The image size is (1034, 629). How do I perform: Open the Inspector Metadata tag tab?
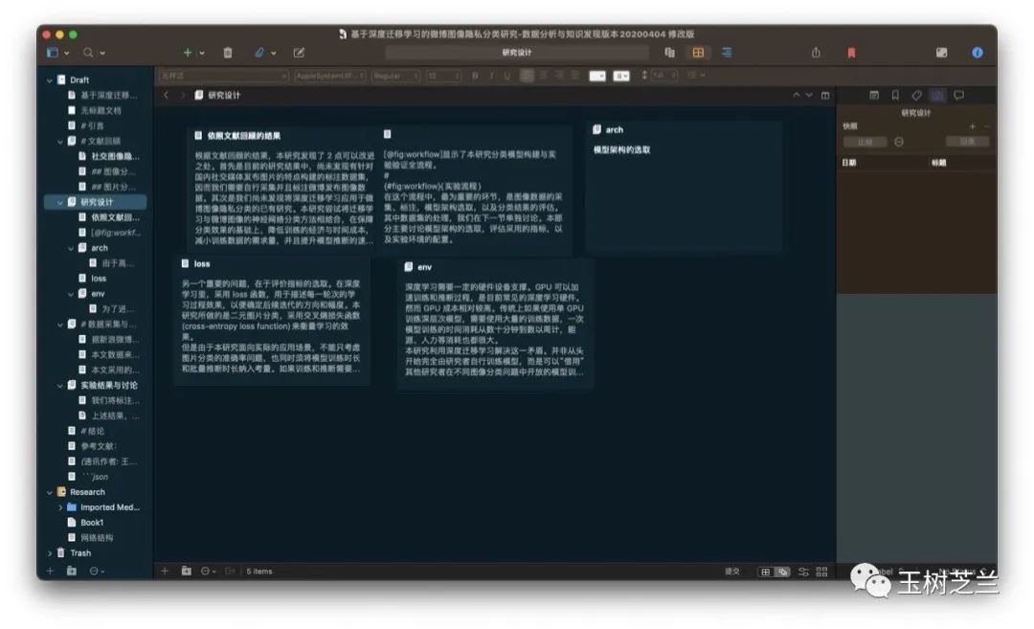point(916,95)
